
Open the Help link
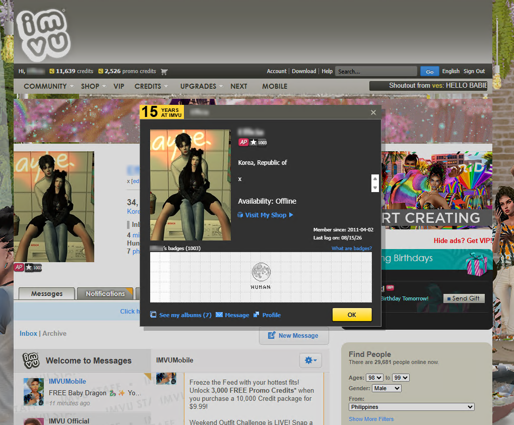[x=327, y=71]
